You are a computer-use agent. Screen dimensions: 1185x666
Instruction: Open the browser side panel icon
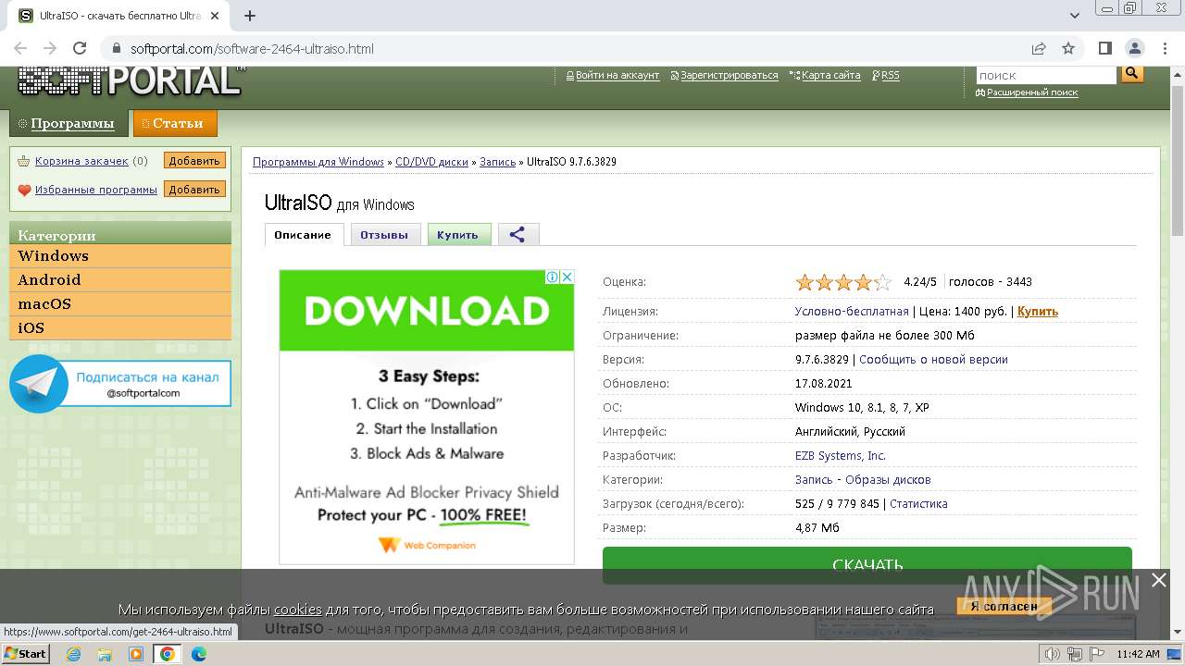coord(1104,49)
